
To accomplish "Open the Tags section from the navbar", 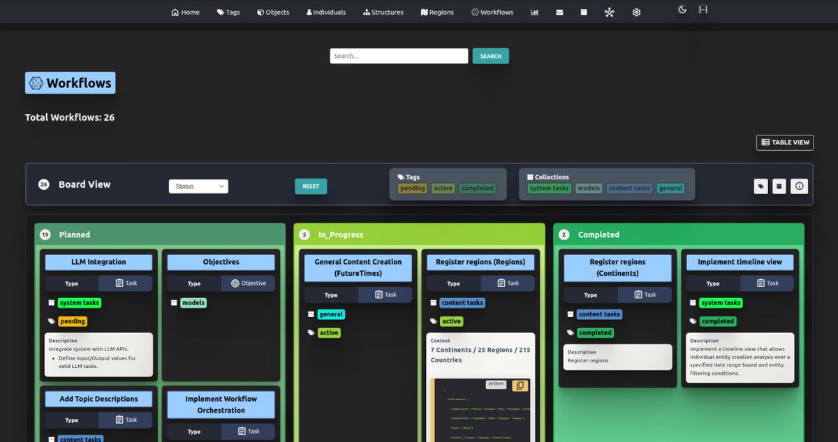I will click(x=228, y=12).
